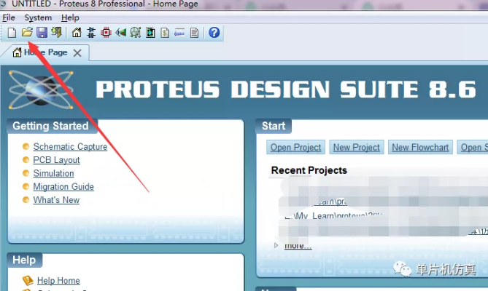Close the Home Page tab
Image resolution: width=488 pixels, height=291 pixels.
(77, 53)
